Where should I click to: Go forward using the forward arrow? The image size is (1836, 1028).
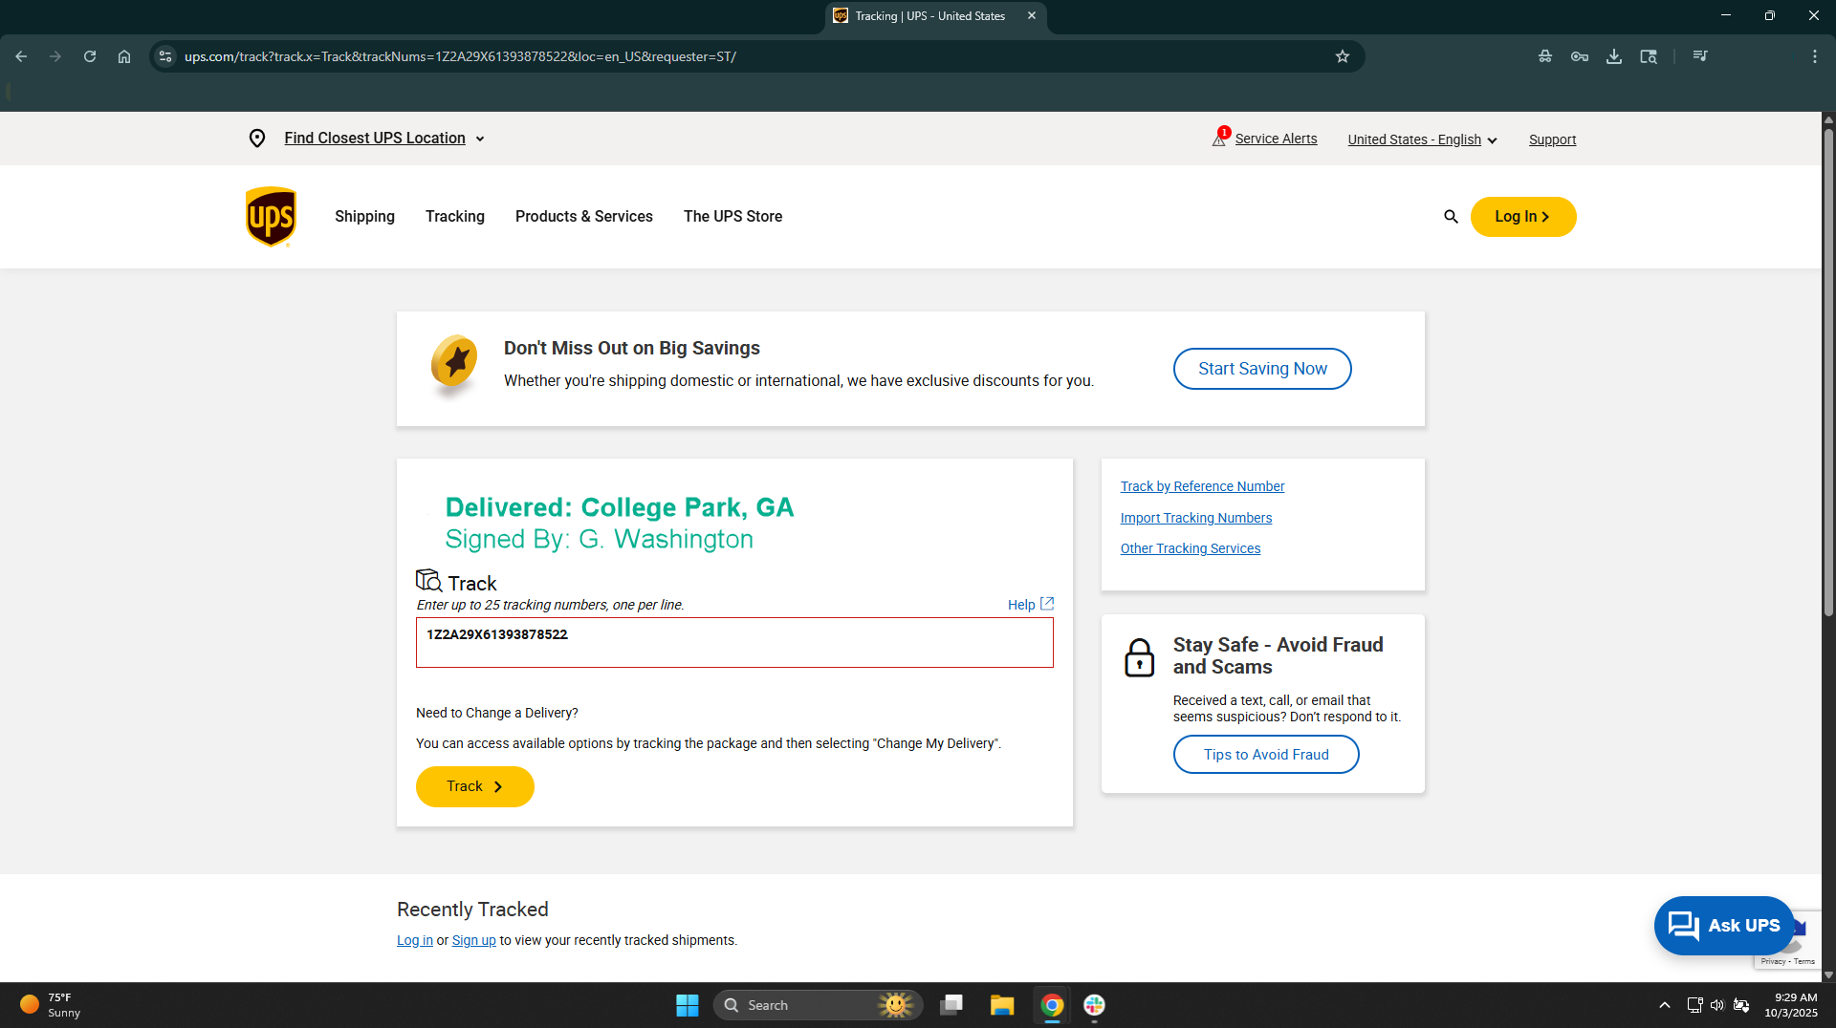click(55, 56)
